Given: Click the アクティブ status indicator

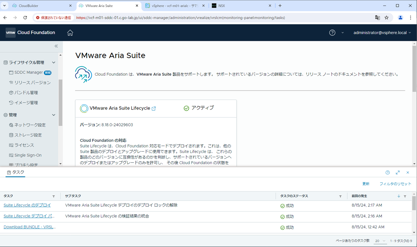Looking at the screenshot, I should pyautogui.click(x=198, y=108).
